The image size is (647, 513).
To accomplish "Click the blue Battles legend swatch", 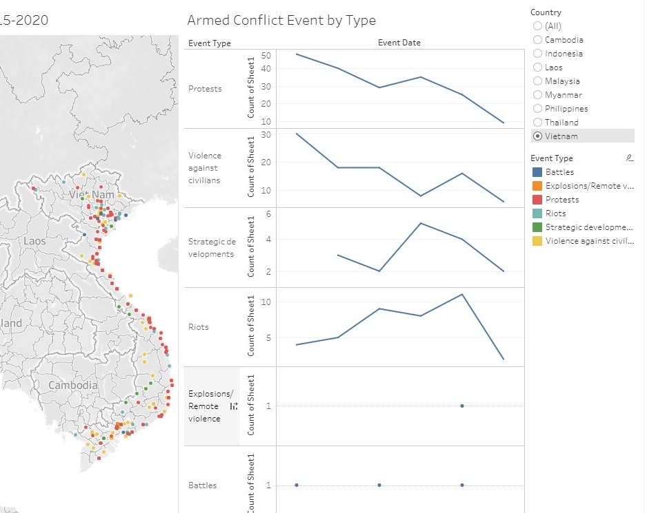I will pos(537,172).
